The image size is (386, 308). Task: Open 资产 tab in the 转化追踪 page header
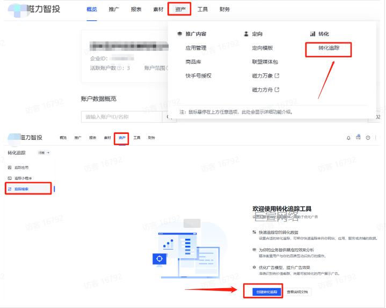(122, 138)
